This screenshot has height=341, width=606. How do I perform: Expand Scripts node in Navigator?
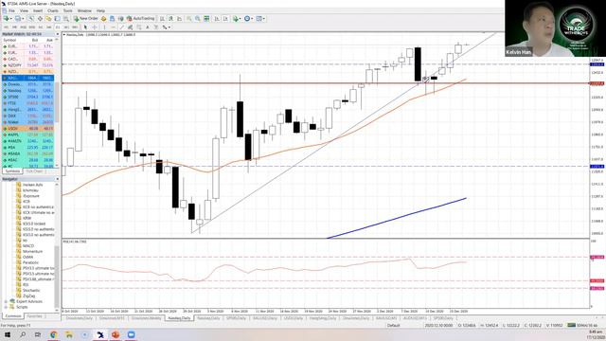point(7,307)
